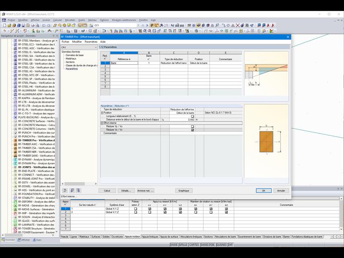Collapse the Position parameter group

tap(102, 113)
